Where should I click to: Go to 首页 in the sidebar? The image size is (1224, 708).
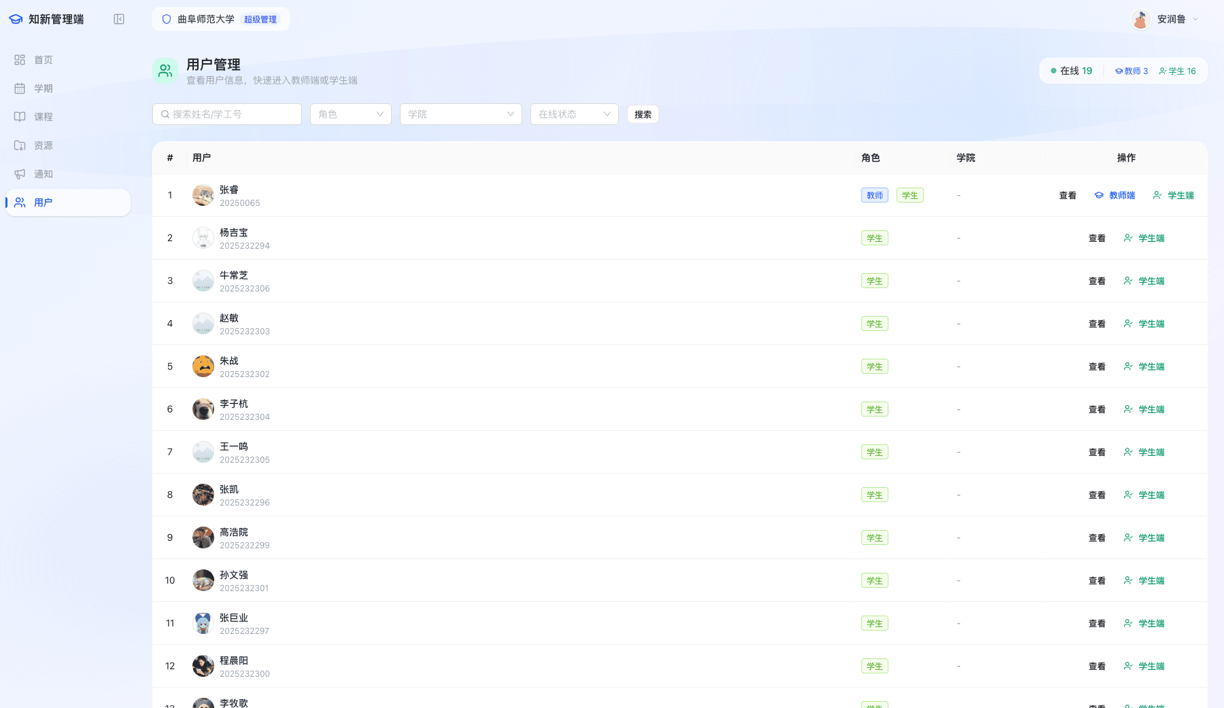(x=44, y=60)
